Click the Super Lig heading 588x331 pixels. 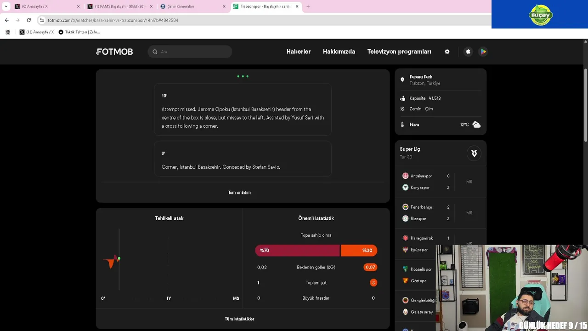[x=410, y=149]
